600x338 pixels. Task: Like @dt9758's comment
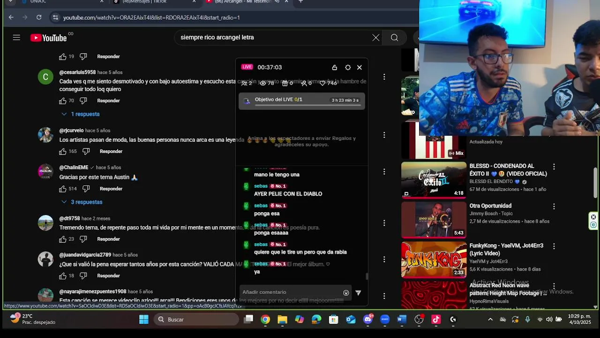click(63, 239)
